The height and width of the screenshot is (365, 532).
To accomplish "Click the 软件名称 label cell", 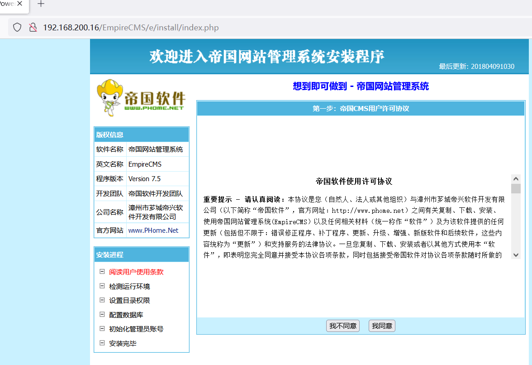I will 110,149.
